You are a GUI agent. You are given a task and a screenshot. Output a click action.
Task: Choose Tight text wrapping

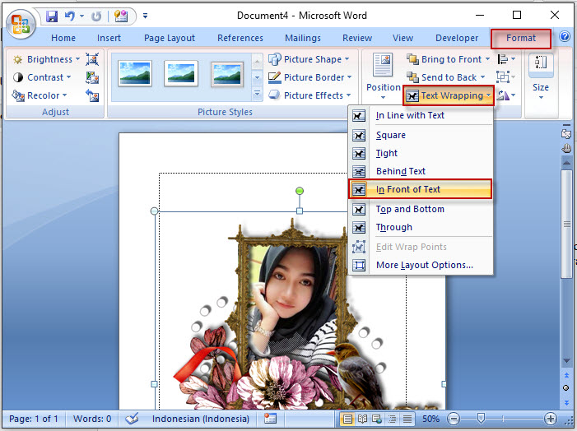pyautogui.click(x=421, y=153)
